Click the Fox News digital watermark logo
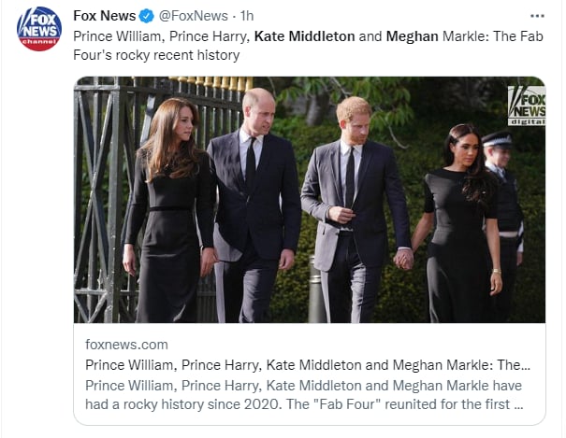The width and height of the screenshot is (566, 438). point(527,106)
